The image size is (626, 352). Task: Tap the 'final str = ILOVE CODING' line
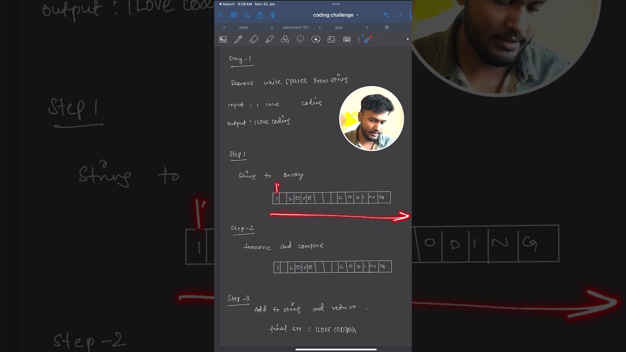tap(313, 330)
